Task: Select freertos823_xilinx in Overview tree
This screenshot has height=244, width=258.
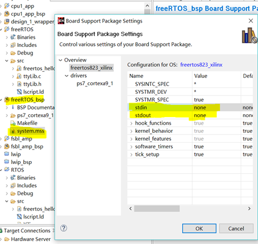Action: (x=91, y=68)
